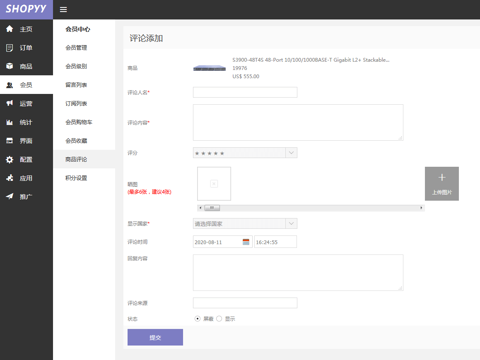Click the box icon beside 商品
480x360 pixels.
click(10, 66)
